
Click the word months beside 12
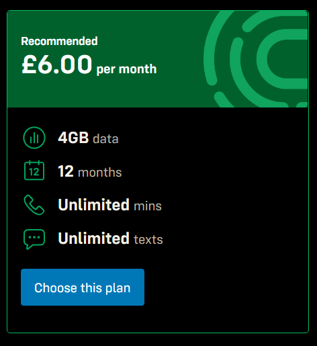click(100, 173)
